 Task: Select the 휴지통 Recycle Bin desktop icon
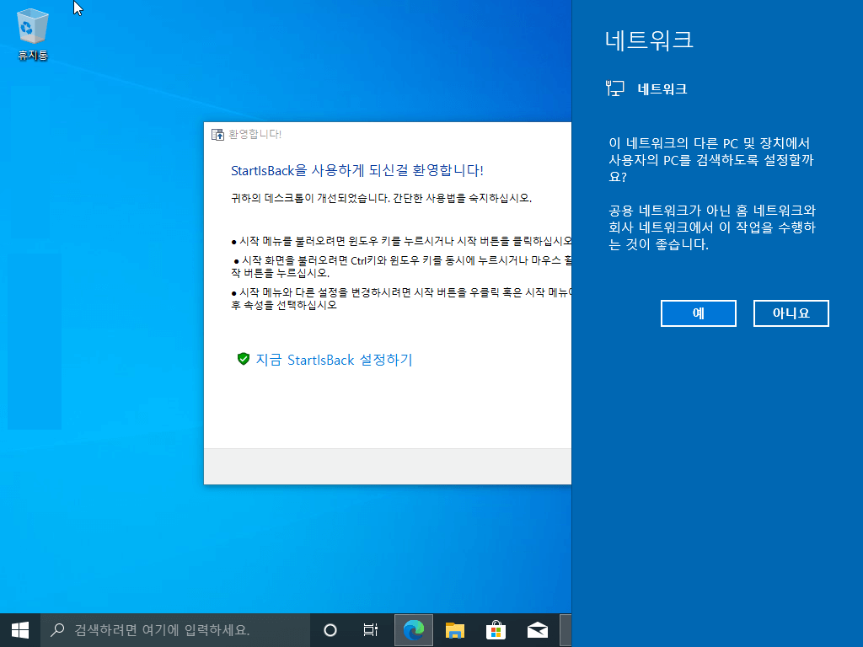point(33,35)
